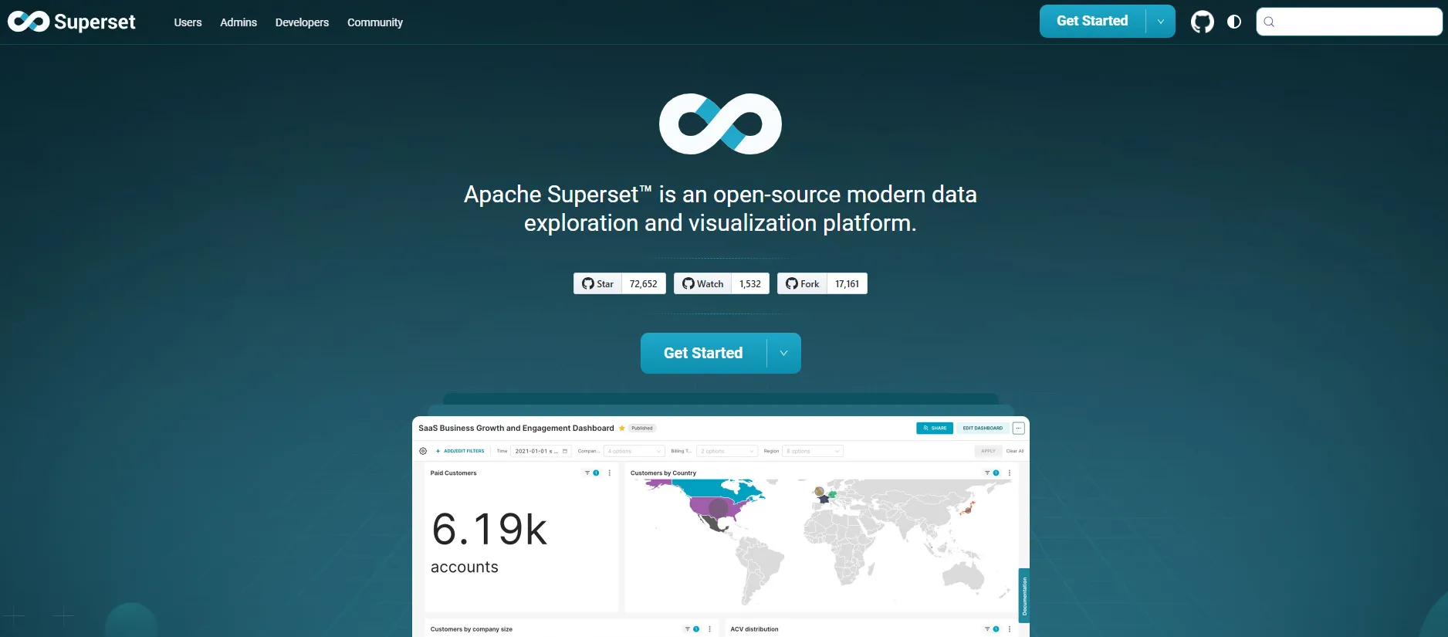Screen dimensions: 1448x637
Task: Open the Community menu
Action: (x=375, y=22)
